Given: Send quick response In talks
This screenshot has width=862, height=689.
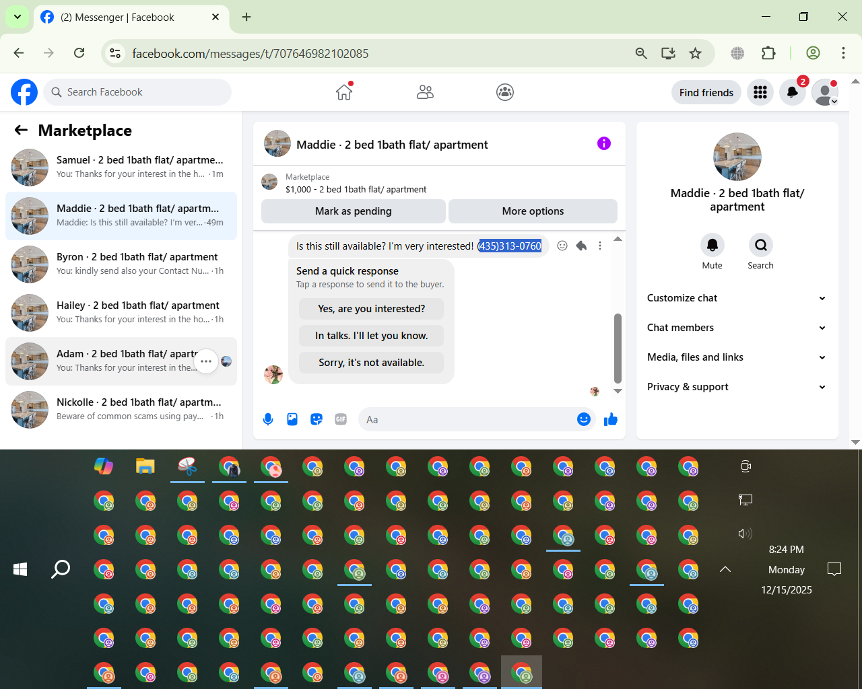Looking at the screenshot, I should click(x=371, y=336).
